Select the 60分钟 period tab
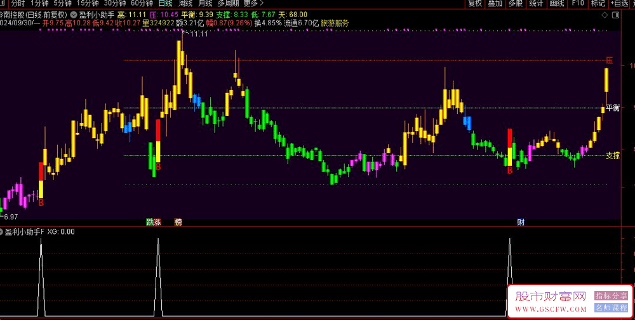This screenshot has height=320, width=635. tap(142, 4)
